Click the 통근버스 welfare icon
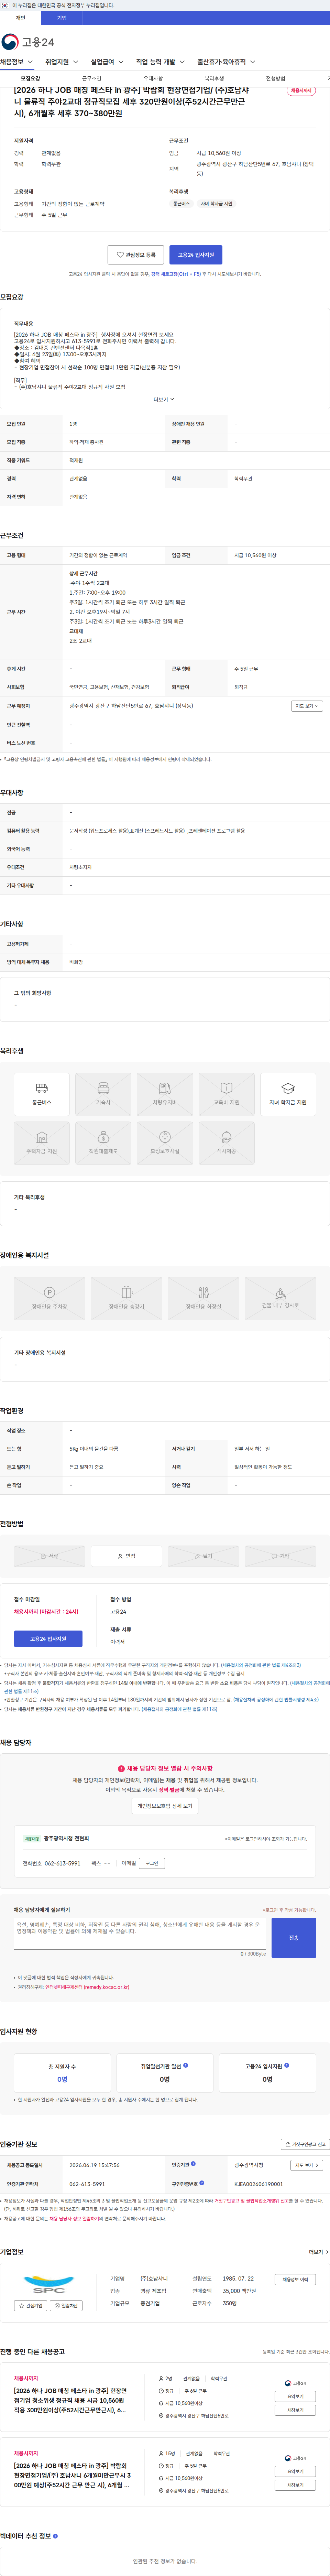330x2576 pixels. coord(42,1094)
